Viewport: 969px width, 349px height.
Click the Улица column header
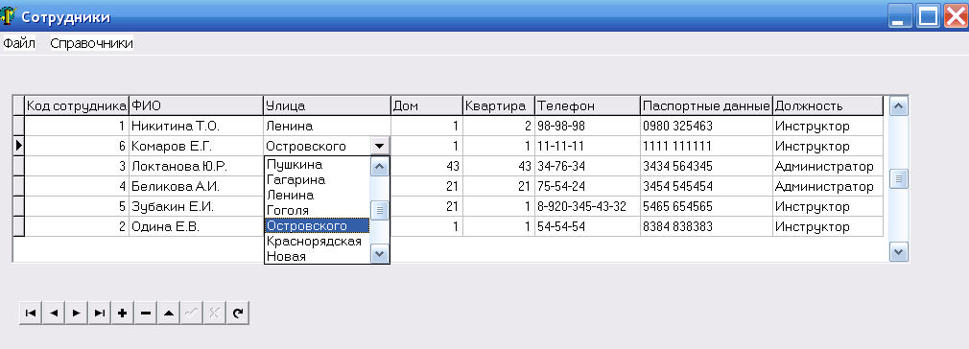[327, 105]
